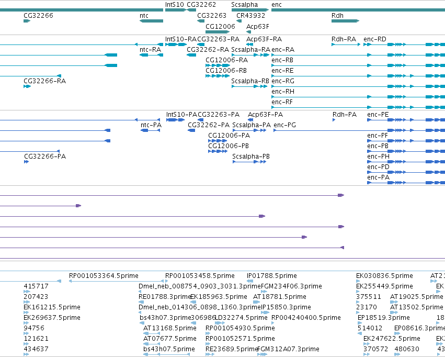Click the Acp63F-PA protein label
This screenshot has height=357, width=445.
(265, 115)
